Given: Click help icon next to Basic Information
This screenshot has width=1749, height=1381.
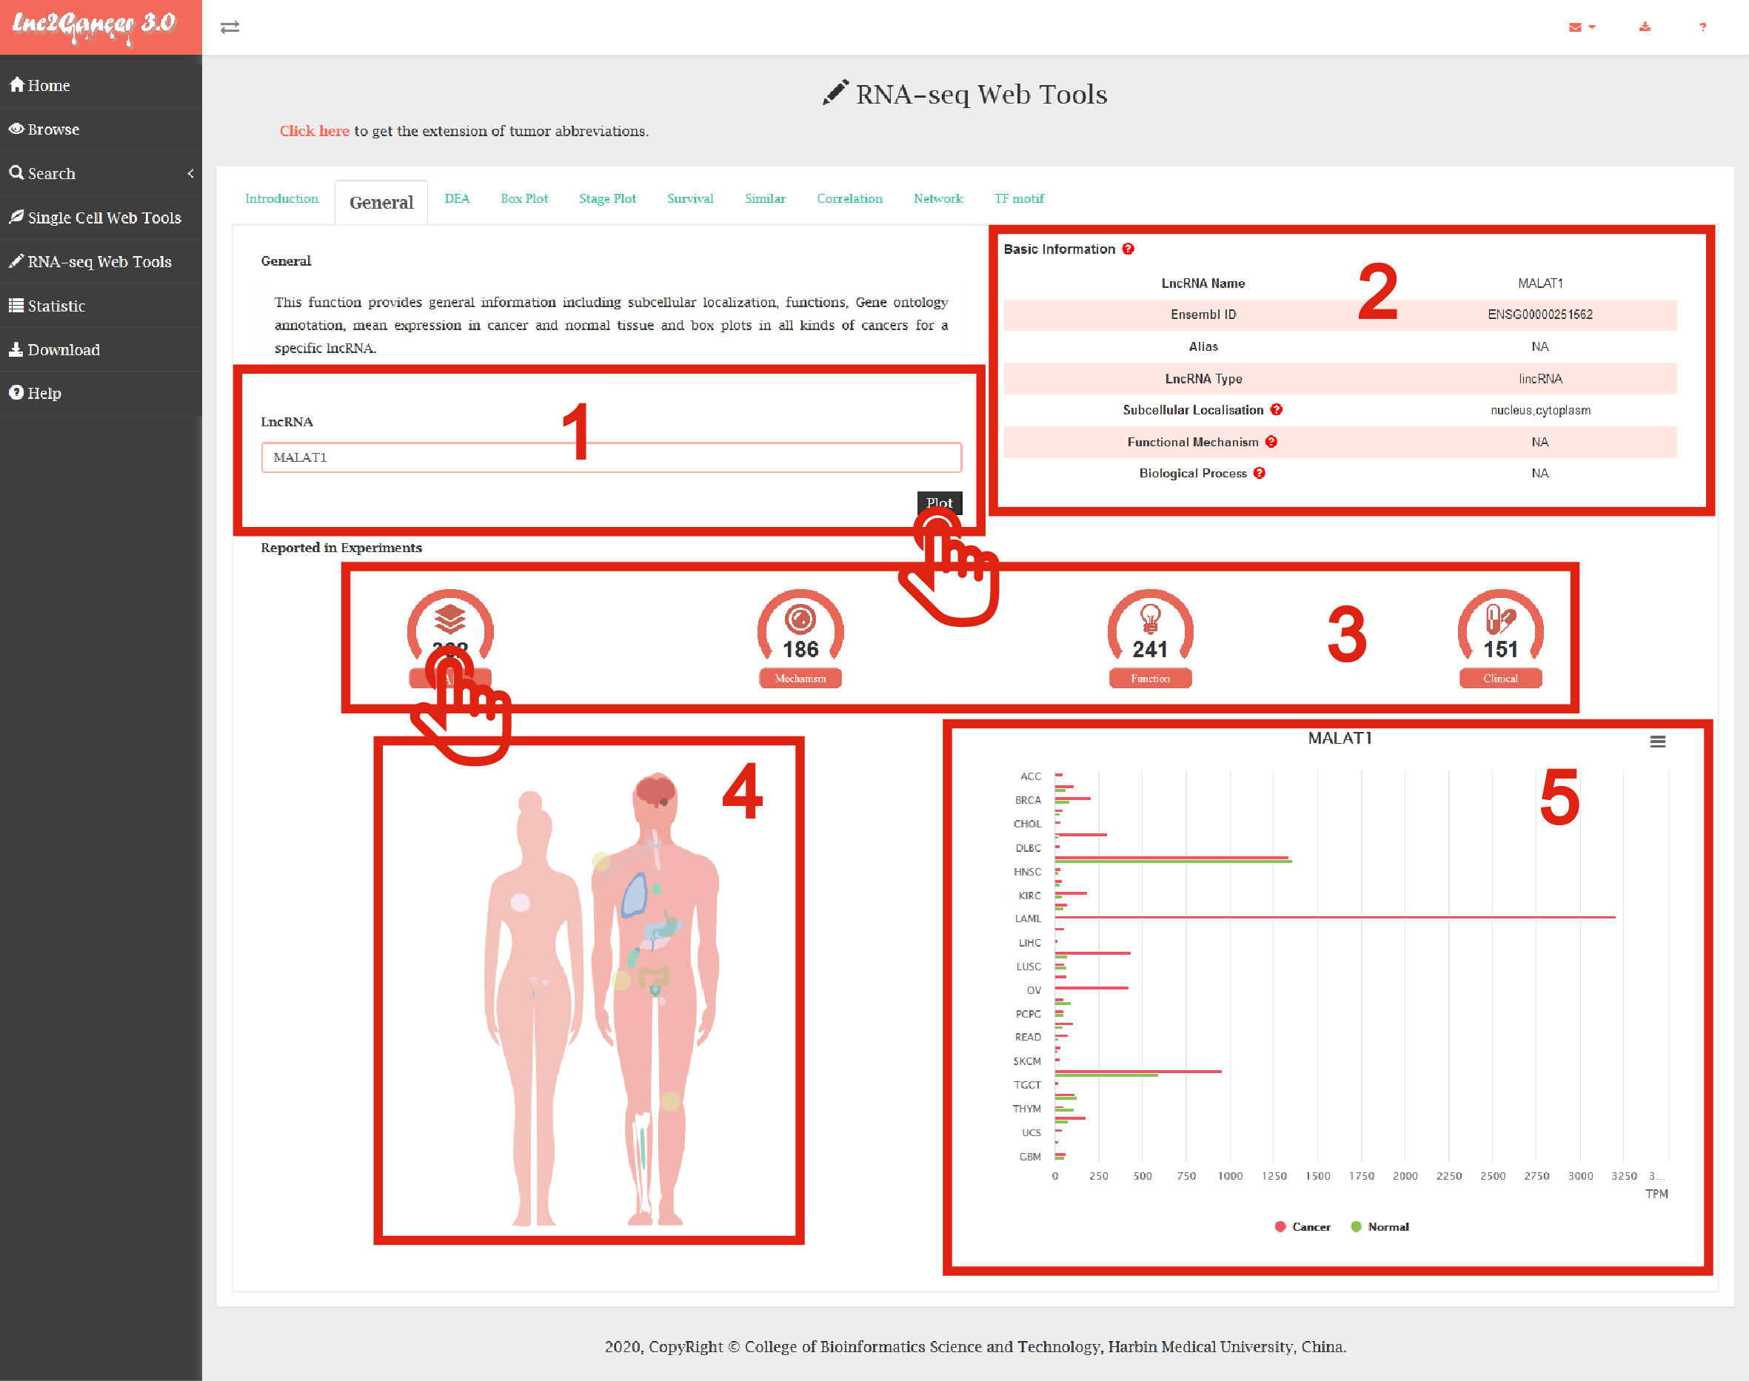Looking at the screenshot, I should pos(1128,249).
